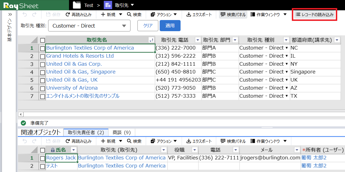The height and width of the screenshot is (172, 345).
Task: Open the メール column filter dropdown
Action: coord(297,150)
